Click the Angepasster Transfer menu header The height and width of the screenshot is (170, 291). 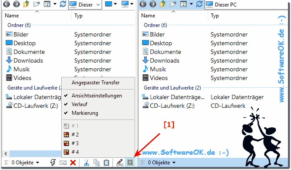tap(96, 83)
